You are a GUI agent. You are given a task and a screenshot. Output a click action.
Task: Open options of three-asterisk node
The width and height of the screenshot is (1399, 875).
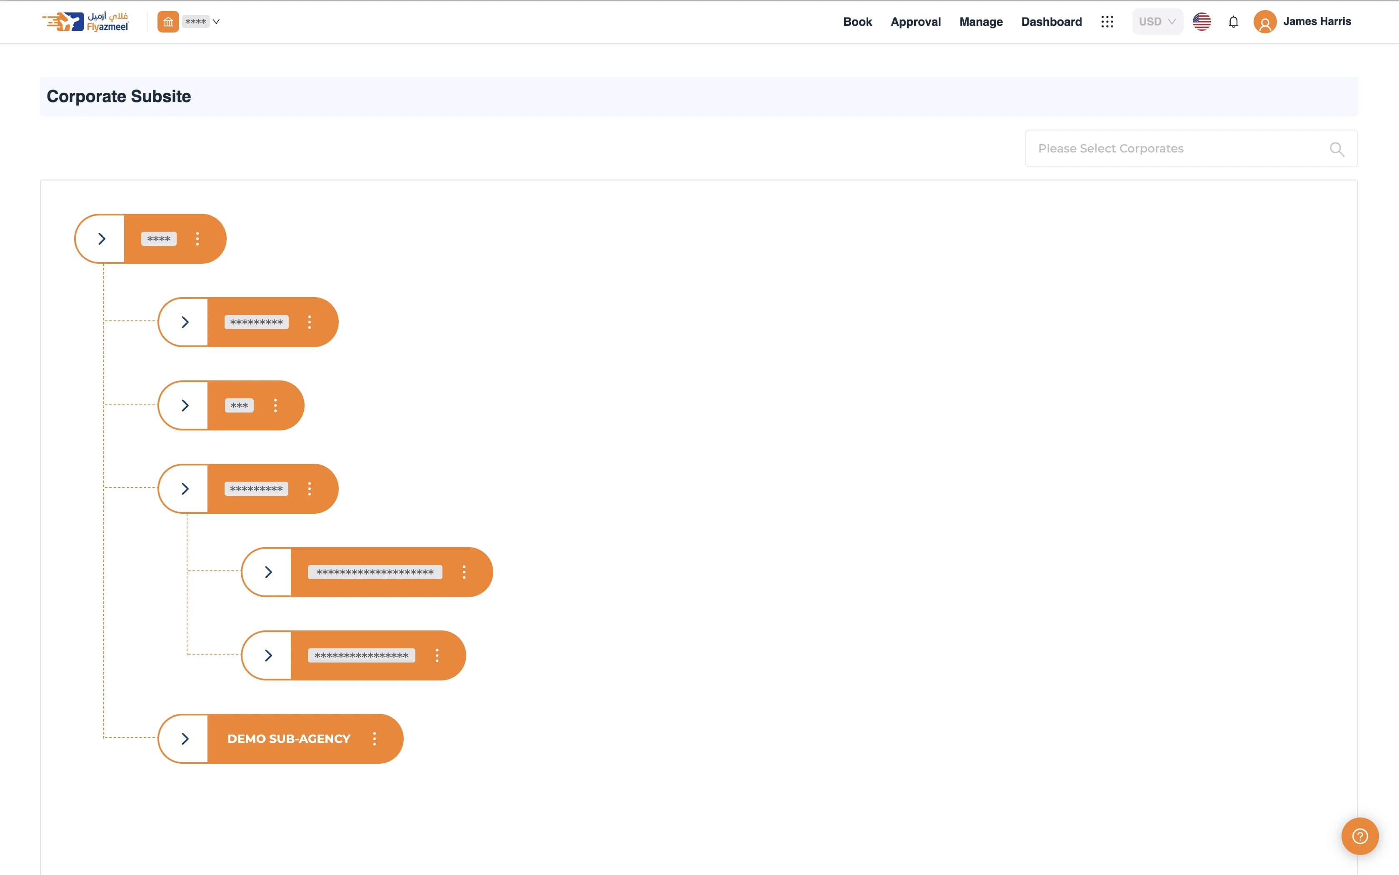(x=275, y=406)
